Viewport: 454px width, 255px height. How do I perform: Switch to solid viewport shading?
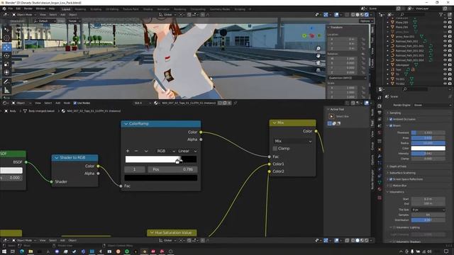tap(358, 14)
